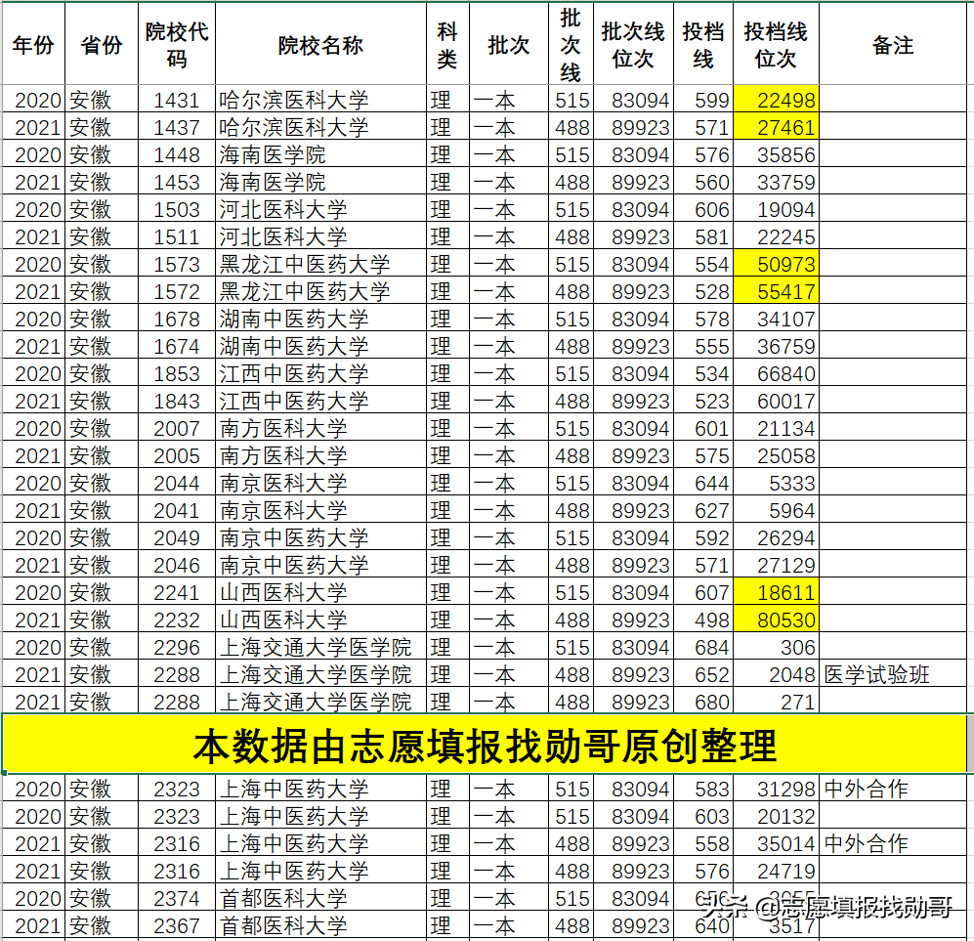Viewport: 974px width, 941px height.
Task: Click the 省份 column header cell
Action: [x=101, y=44]
